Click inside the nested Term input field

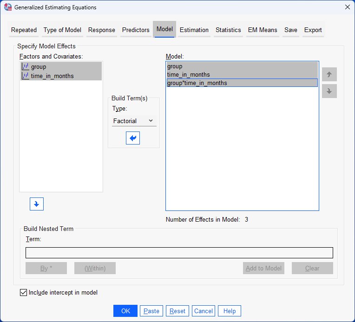click(179, 253)
